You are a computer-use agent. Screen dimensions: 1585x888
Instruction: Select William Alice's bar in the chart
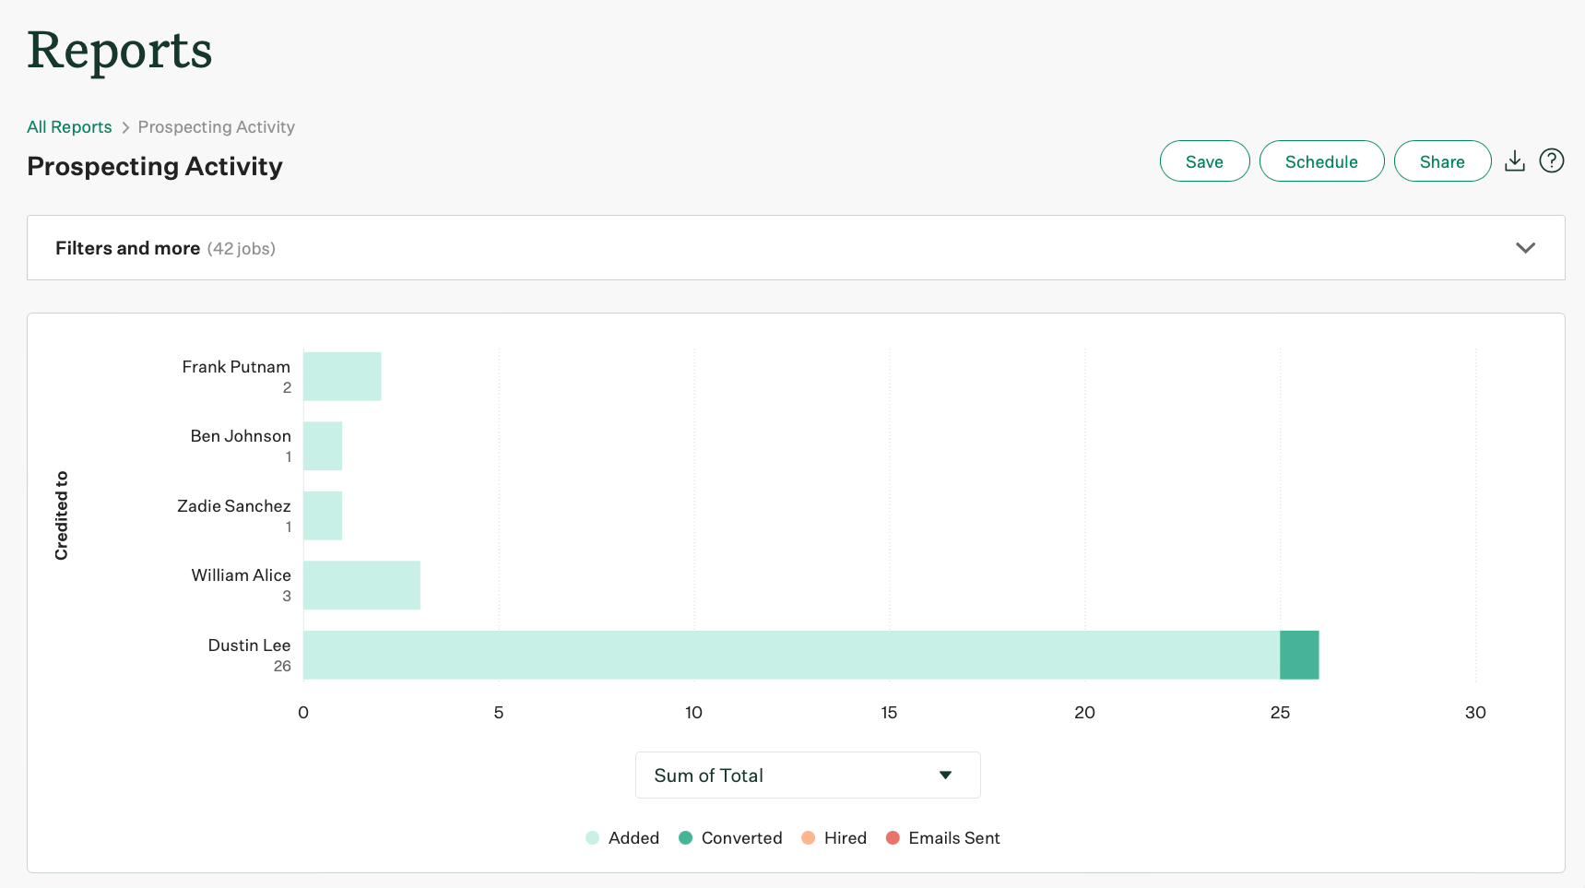coord(360,585)
